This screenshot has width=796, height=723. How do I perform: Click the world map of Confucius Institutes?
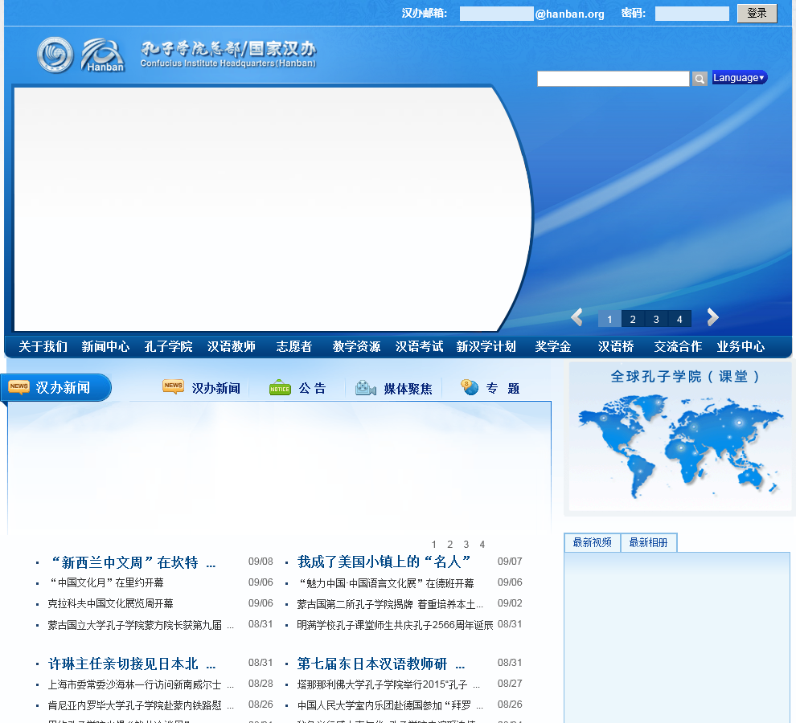pyautogui.click(x=680, y=447)
